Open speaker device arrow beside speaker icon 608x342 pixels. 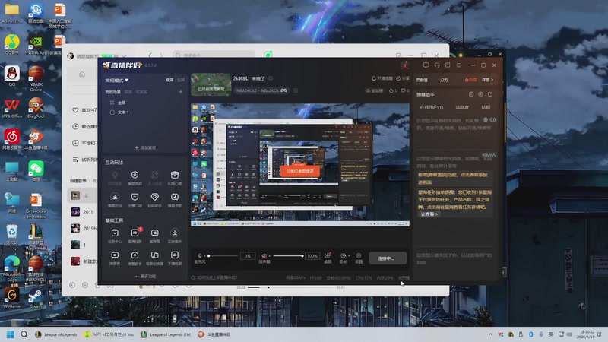[269, 256]
